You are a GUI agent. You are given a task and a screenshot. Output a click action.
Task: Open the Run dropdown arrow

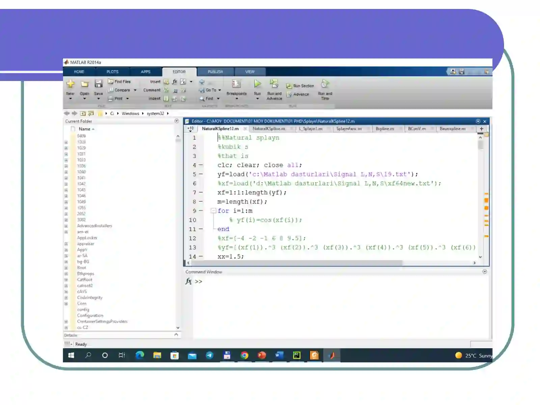point(258,99)
